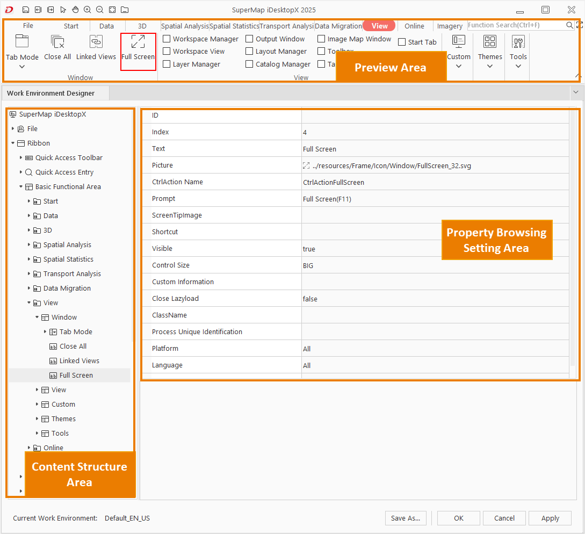Viewport: 585px width, 534px height.
Task: Click the Visible value true
Action: [309, 249]
